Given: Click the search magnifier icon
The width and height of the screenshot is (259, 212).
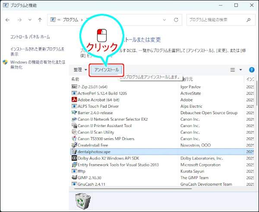Looking at the screenshot, I should pyautogui.click(x=248, y=20).
